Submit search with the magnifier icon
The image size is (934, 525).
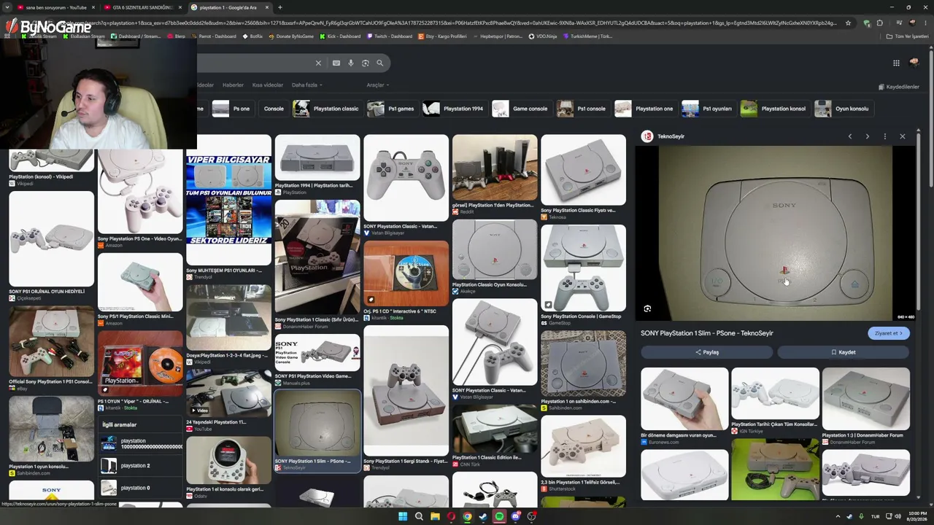[x=380, y=63]
